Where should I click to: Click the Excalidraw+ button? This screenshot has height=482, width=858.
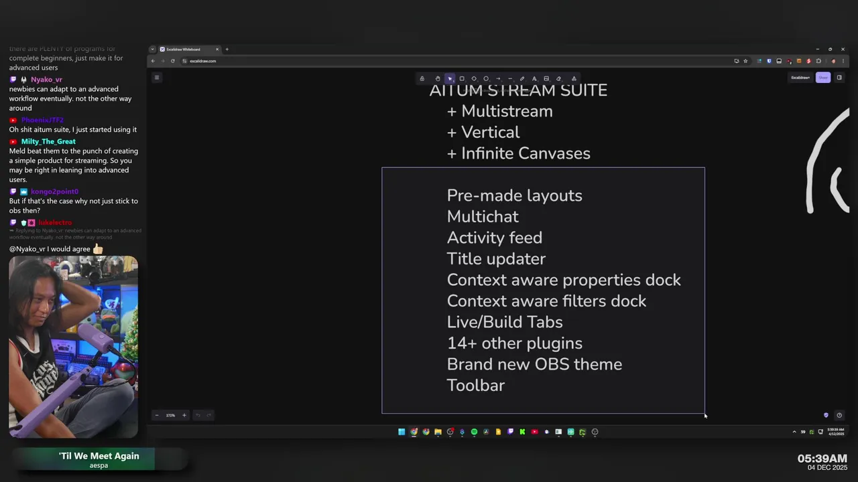(800, 78)
